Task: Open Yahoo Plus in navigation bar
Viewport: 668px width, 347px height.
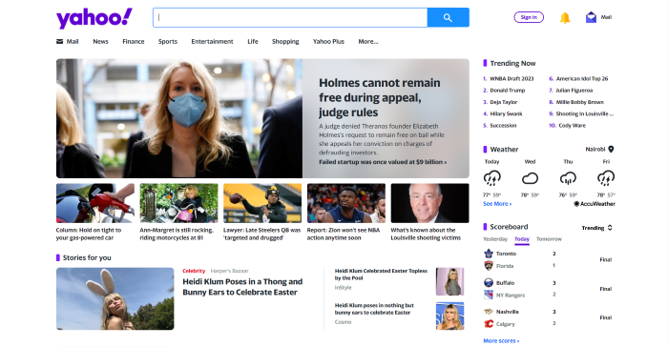Action: click(328, 41)
